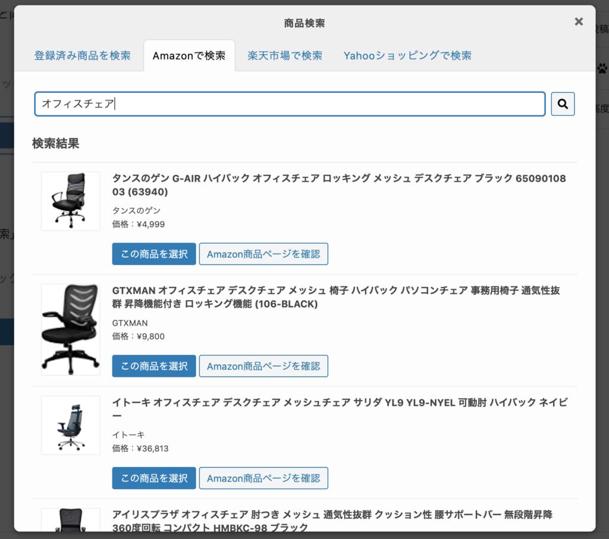Click the アイリスプラザ chair thumbnail

70,520
